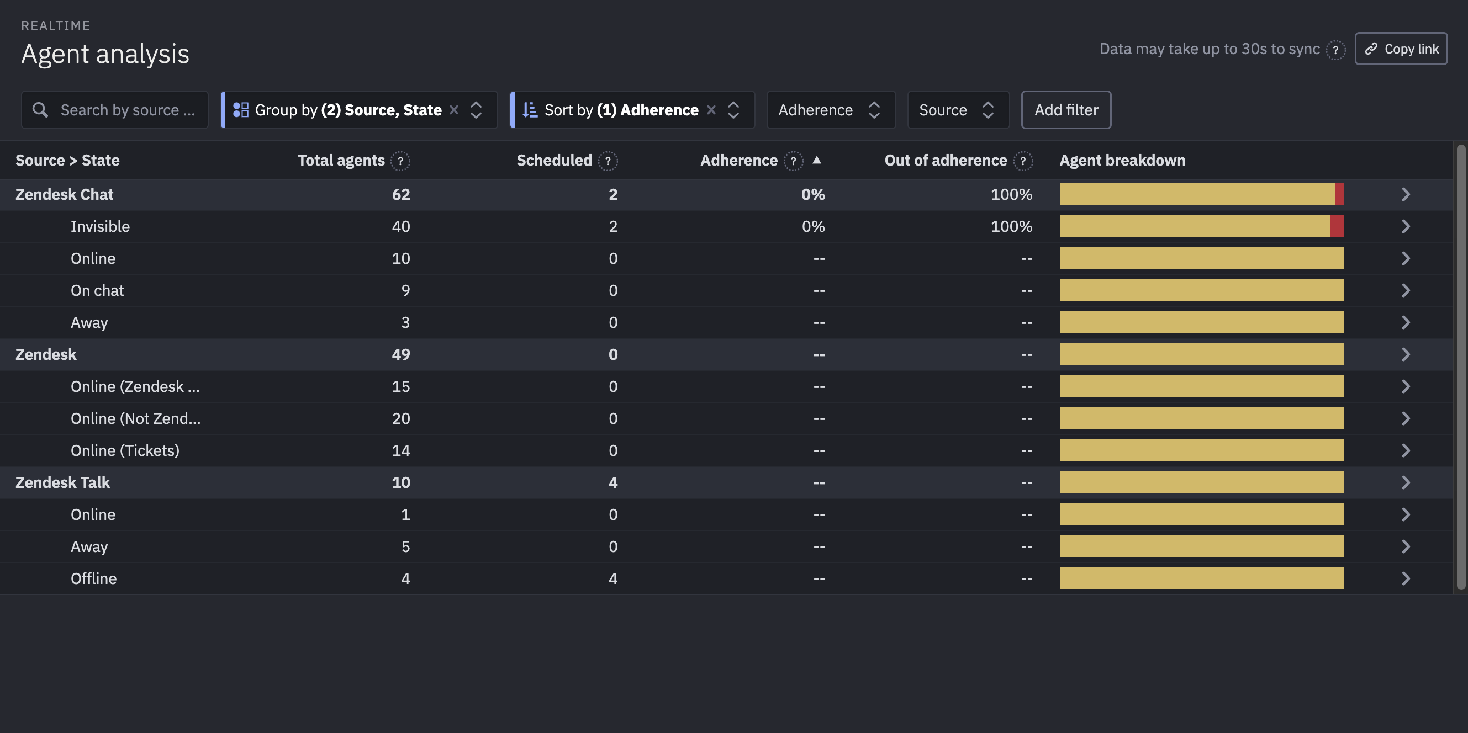Open the Scheduled column help tooltip
Image resolution: width=1468 pixels, height=733 pixels.
608,161
